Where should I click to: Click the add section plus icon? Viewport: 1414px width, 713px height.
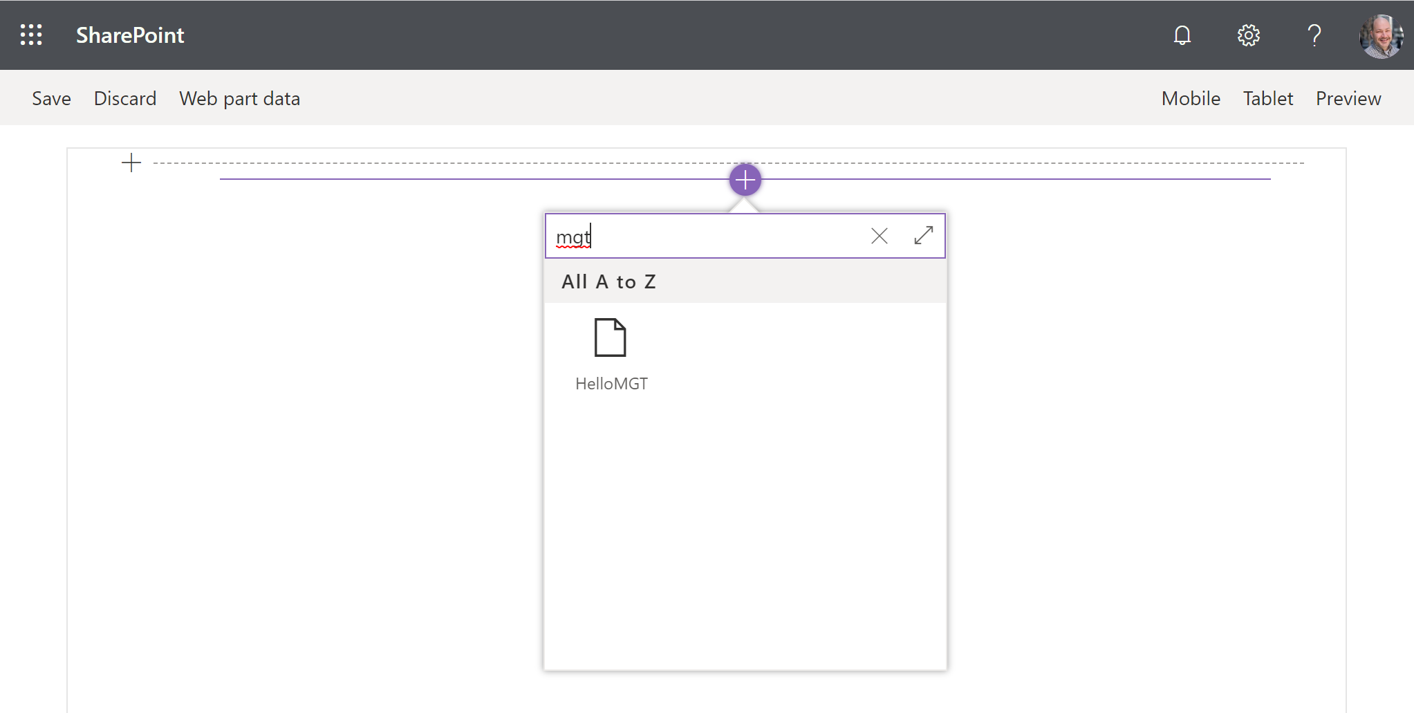[131, 163]
